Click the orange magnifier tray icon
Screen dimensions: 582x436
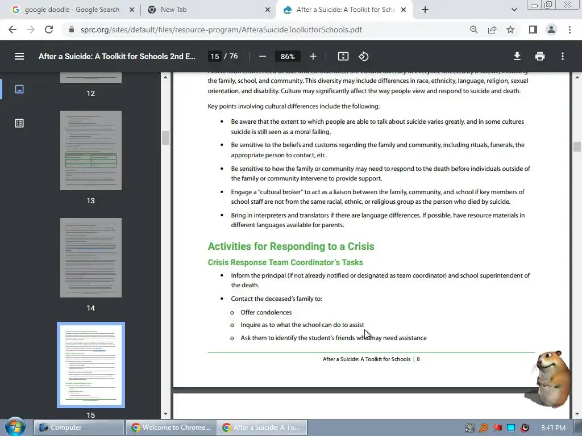pyautogui.click(x=483, y=428)
